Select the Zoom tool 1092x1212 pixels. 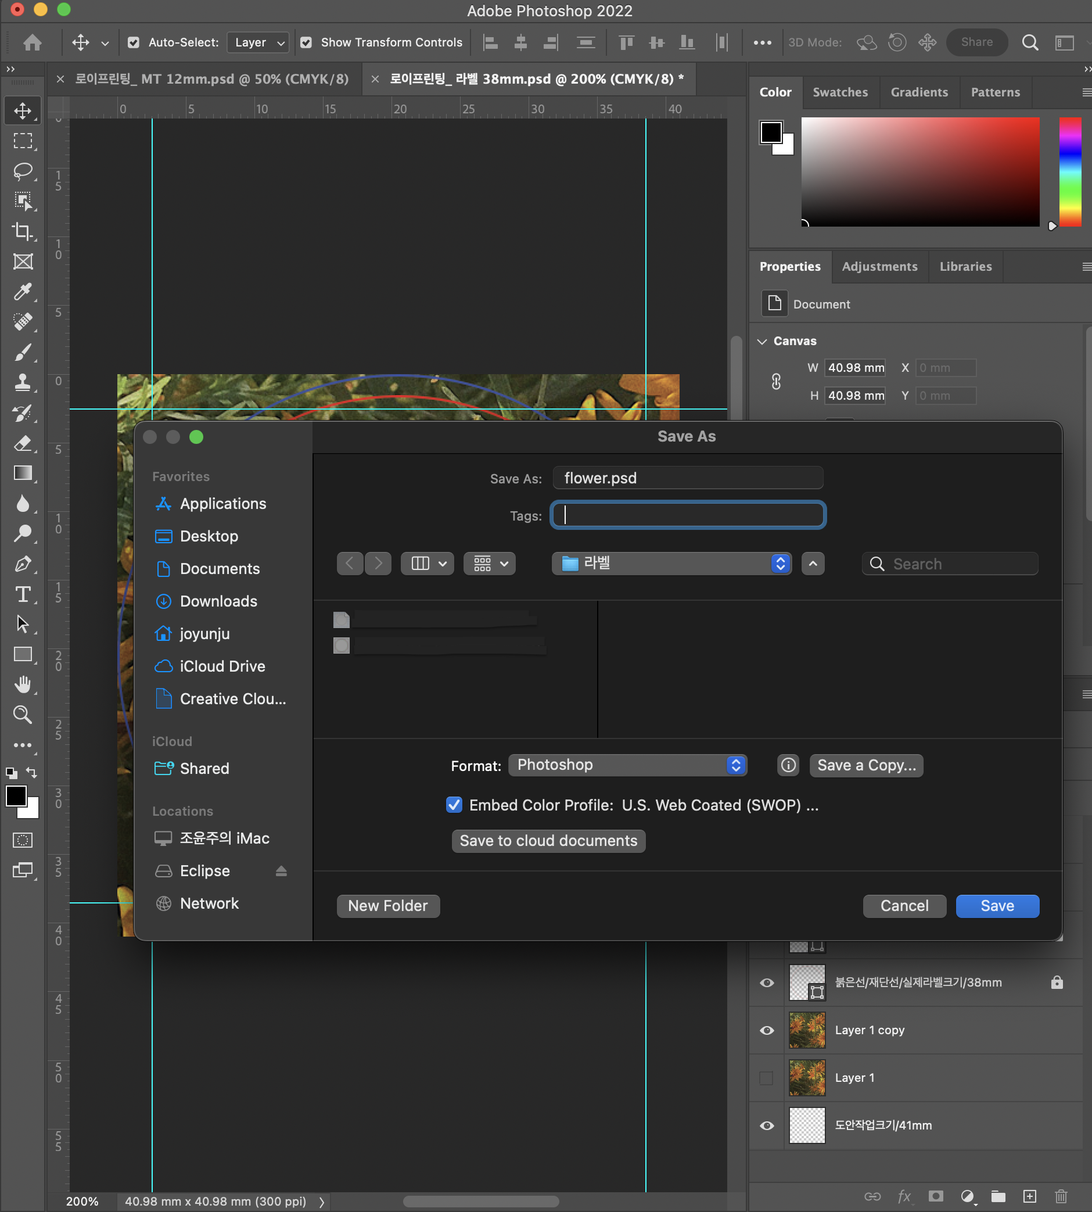click(x=23, y=714)
